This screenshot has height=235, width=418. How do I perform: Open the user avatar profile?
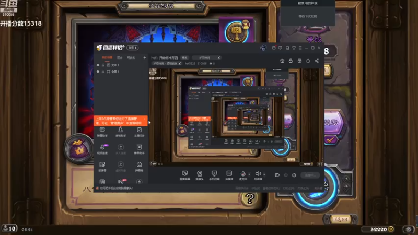coord(263,48)
